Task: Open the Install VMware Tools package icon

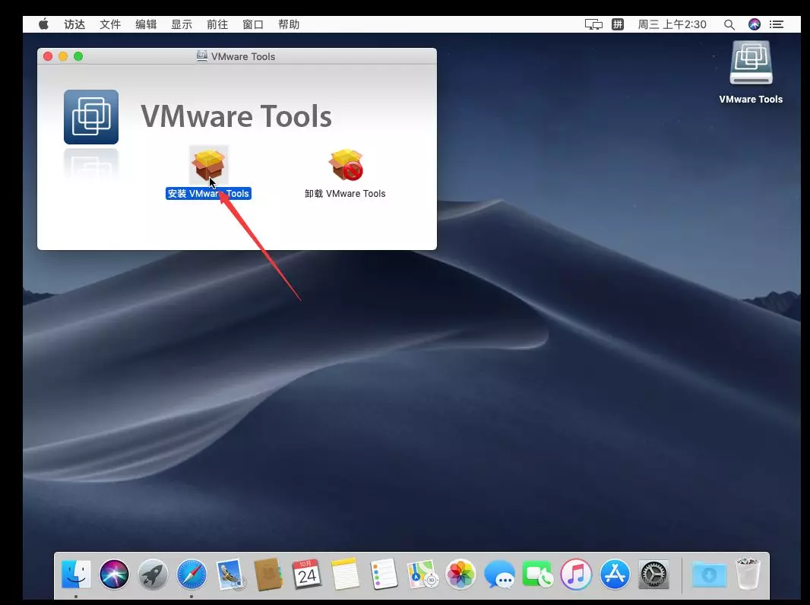Action: (x=208, y=165)
